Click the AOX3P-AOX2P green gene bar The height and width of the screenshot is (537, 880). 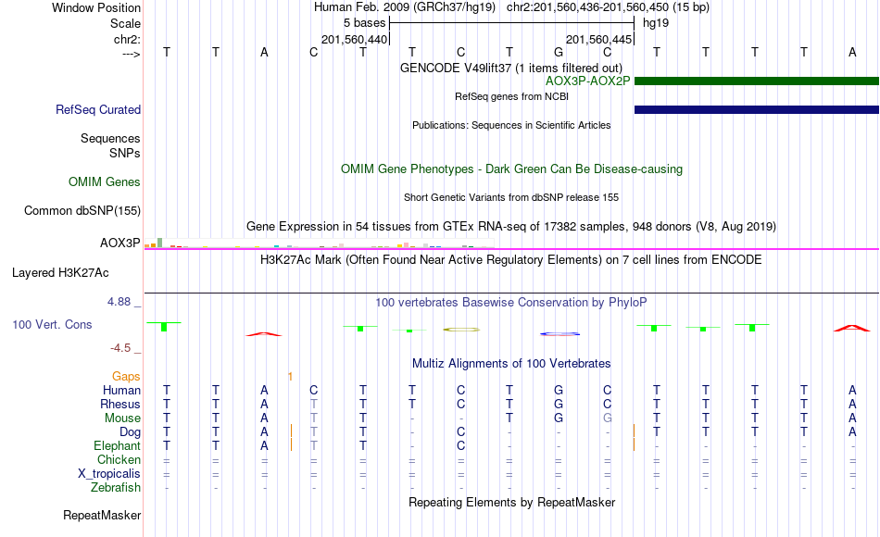click(757, 81)
